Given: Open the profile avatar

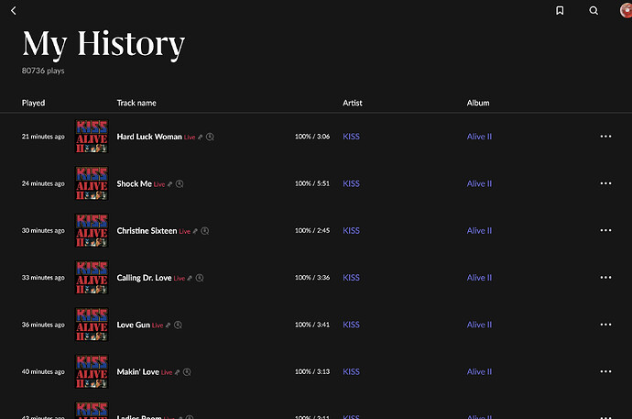Looking at the screenshot, I should (626, 10).
